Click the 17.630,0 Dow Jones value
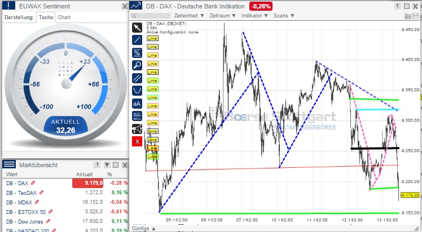This screenshot has height=232, width=422. pyautogui.click(x=93, y=221)
